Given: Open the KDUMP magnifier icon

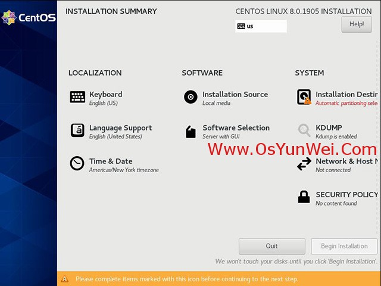Looking at the screenshot, I should tap(304, 130).
